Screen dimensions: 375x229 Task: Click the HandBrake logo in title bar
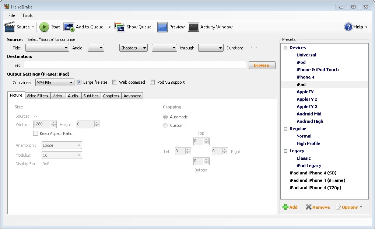pos(7,7)
